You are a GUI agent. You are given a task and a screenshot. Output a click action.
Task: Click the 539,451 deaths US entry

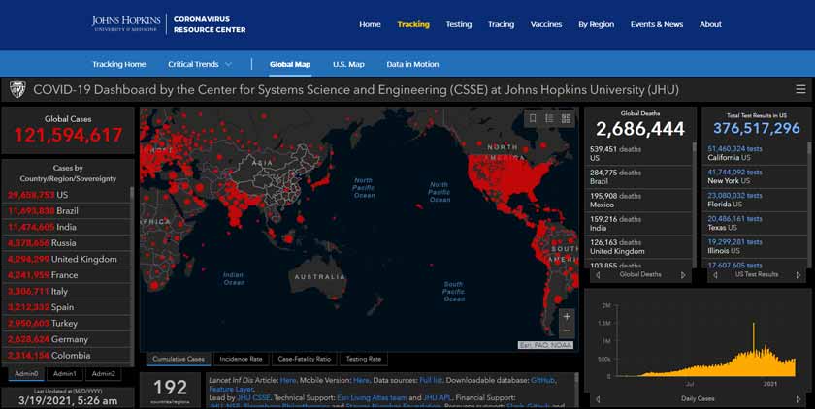tap(638, 154)
